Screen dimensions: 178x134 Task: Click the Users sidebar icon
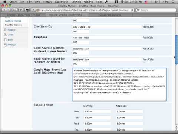pyautogui.click(x=5, y=35)
